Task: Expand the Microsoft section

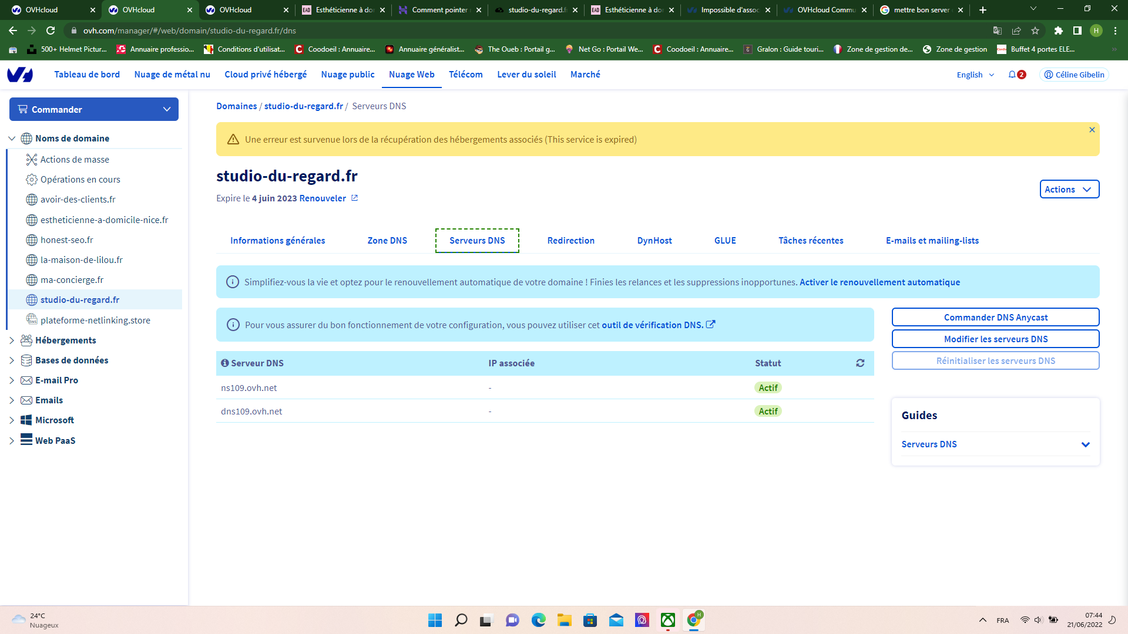Action: click(x=12, y=420)
